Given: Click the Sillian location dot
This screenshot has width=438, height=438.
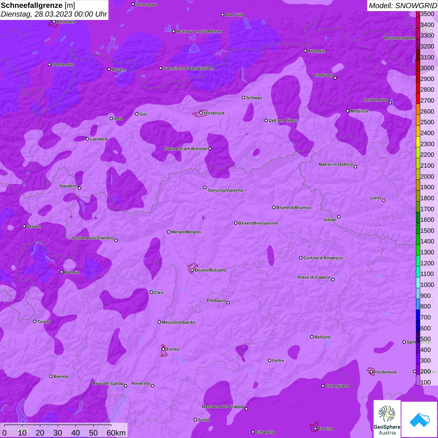Looking at the screenshot, I should click(x=339, y=216).
